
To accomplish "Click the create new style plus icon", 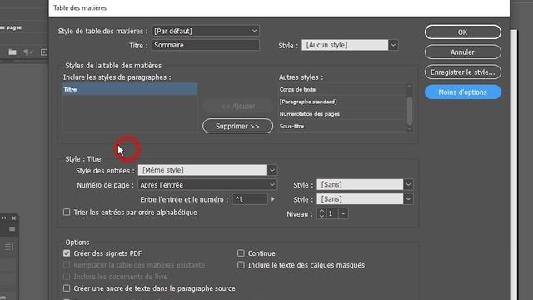I will click(x=44, y=52).
